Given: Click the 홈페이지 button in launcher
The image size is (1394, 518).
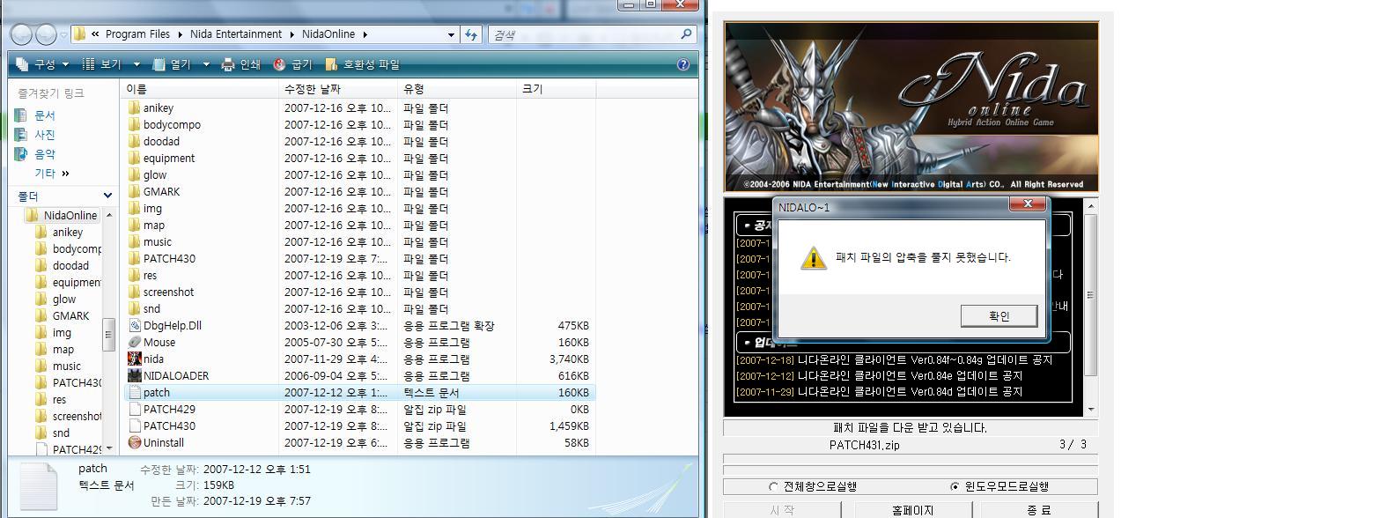Looking at the screenshot, I should click(x=912, y=509).
